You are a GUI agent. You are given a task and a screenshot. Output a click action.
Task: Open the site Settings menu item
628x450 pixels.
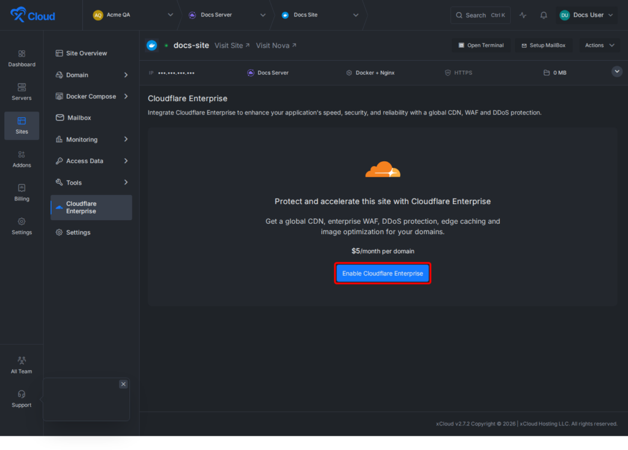[x=92, y=232]
